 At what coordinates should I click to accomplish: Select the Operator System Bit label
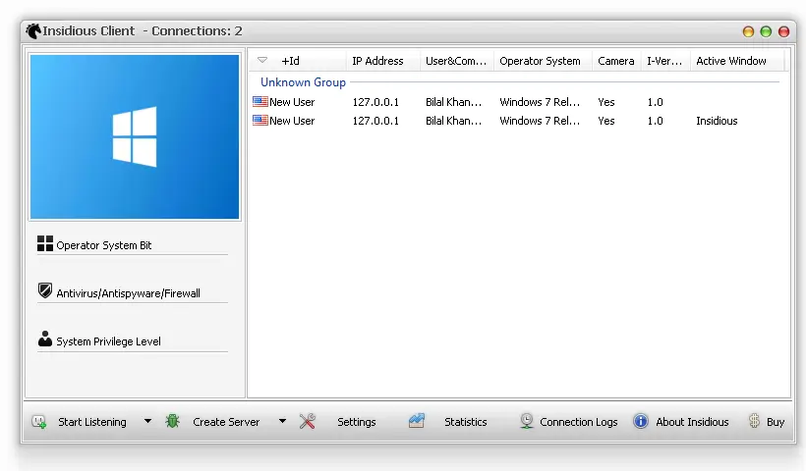[103, 245]
